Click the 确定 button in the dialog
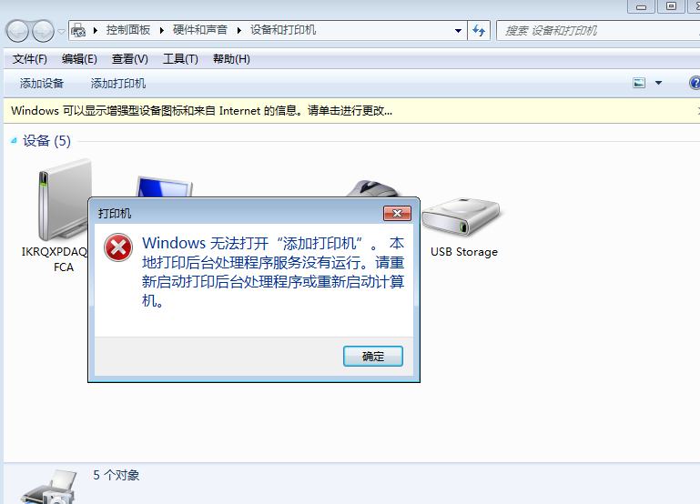 pos(373,357)
